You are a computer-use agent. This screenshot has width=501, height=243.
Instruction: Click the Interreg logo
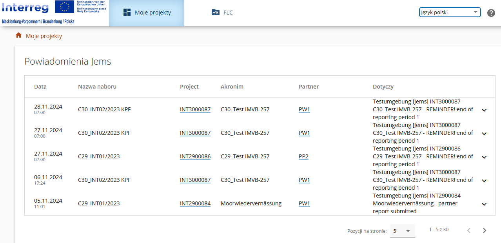click(26, 8)
